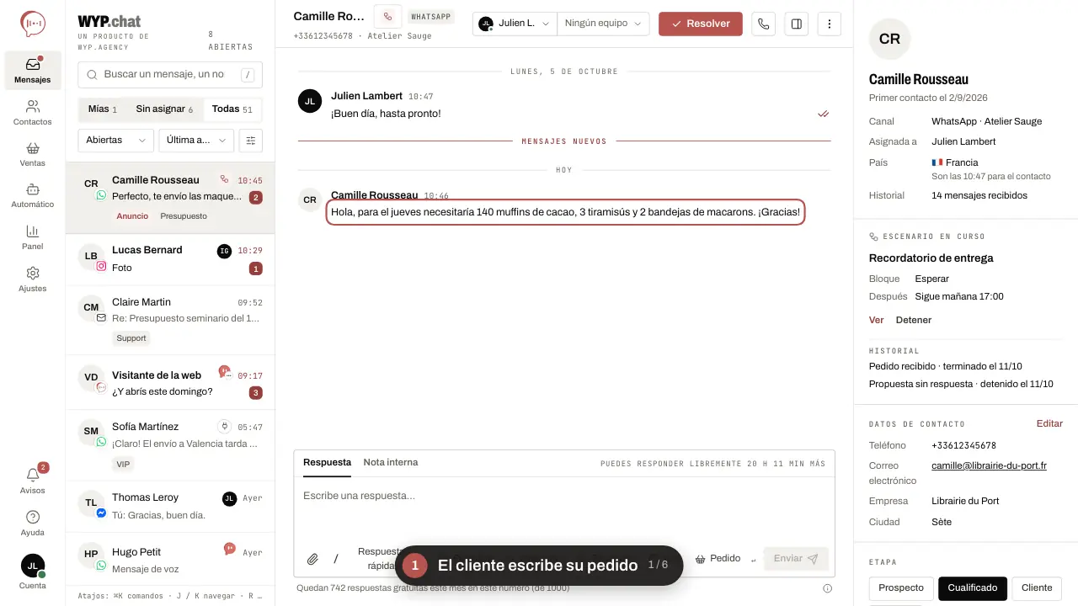Click the info icon beside the free replies quota
Viewport: 1078px width, 606px height.
tap(827, 588)
